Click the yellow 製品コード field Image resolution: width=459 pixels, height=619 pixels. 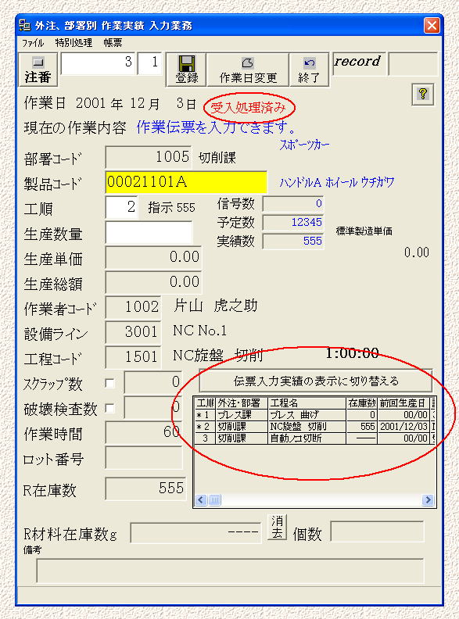click(x=186, y=182)
